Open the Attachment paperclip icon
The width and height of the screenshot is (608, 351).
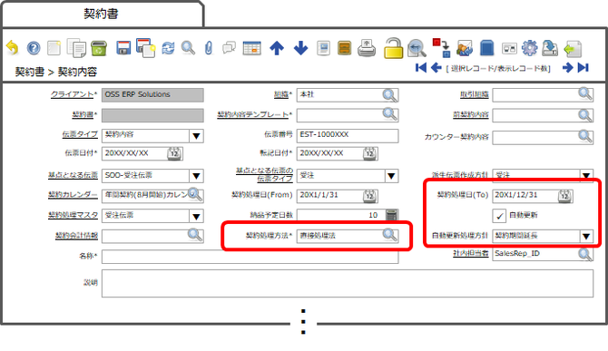(209, 48)
